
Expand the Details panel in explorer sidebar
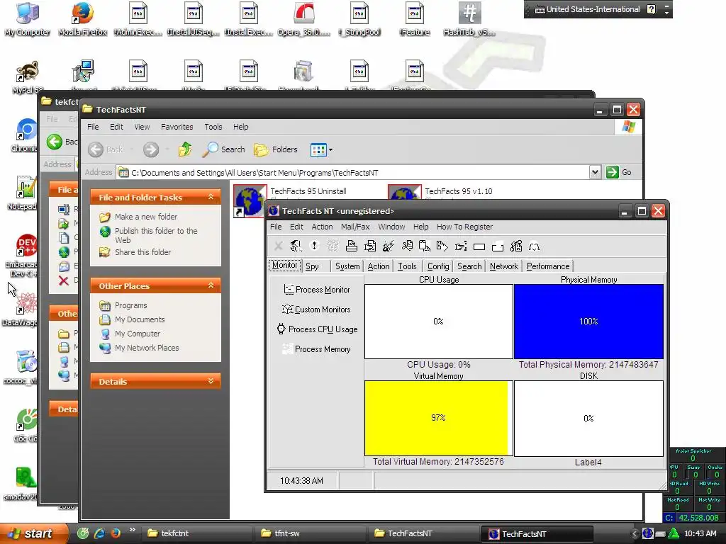coord(211,381)
